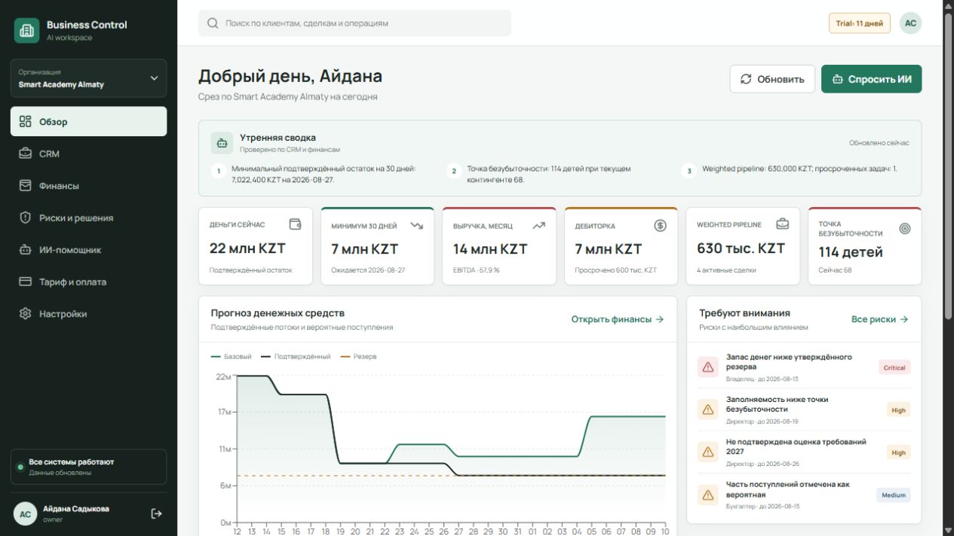Open ИИ-помощник from the sidebar
The width and height of the screenshot is (954, 536).
89,250
